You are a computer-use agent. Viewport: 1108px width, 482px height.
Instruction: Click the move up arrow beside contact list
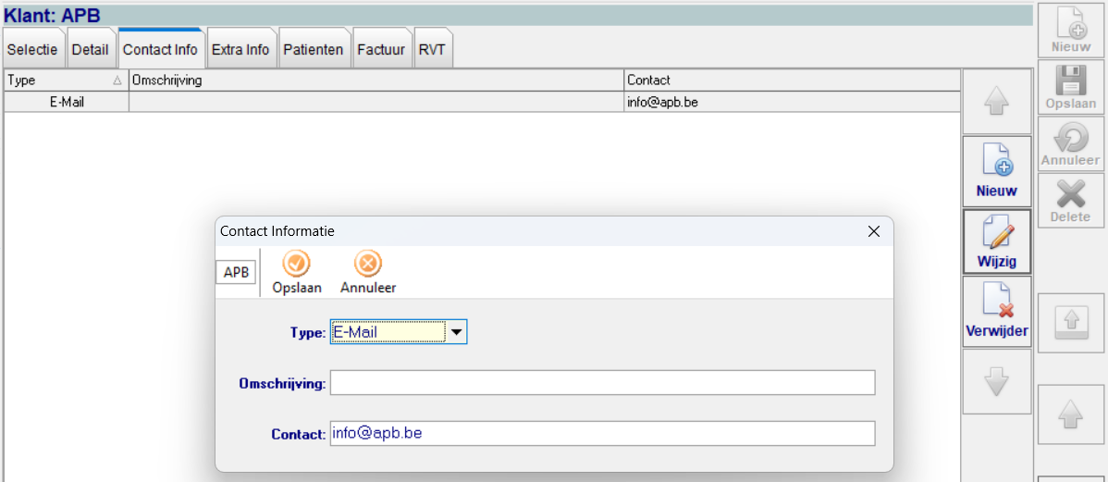coord(996,103)
